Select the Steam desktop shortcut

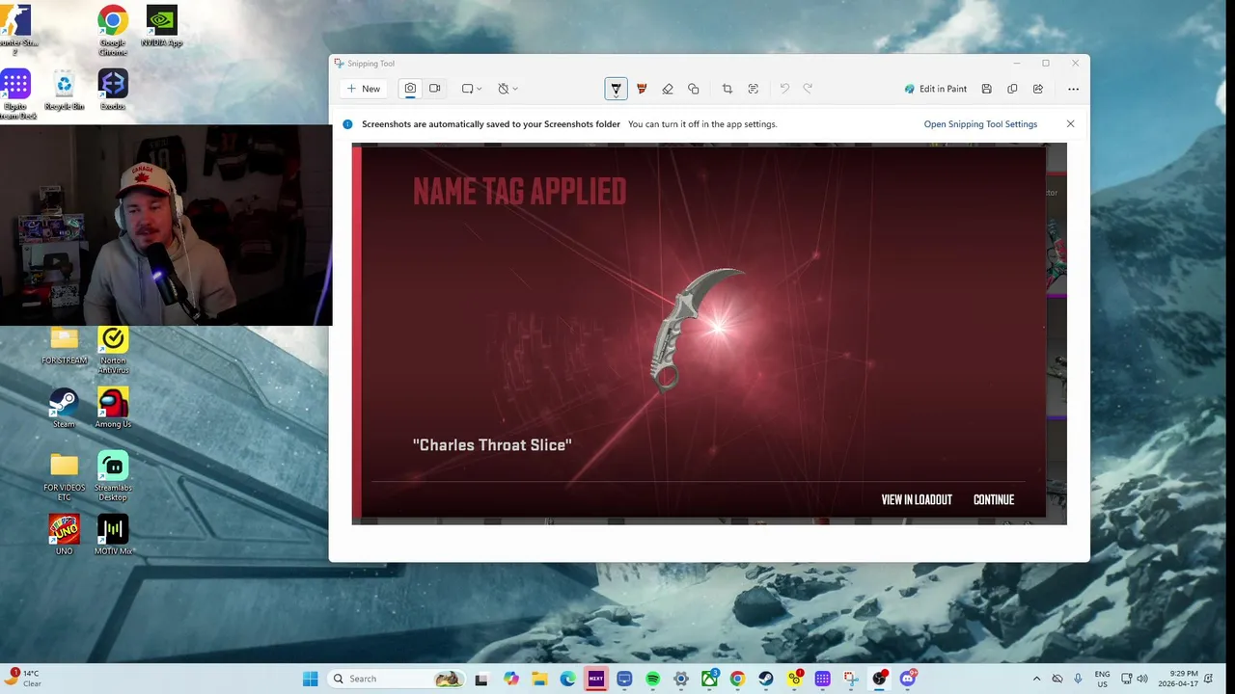(x=64, y=409)
